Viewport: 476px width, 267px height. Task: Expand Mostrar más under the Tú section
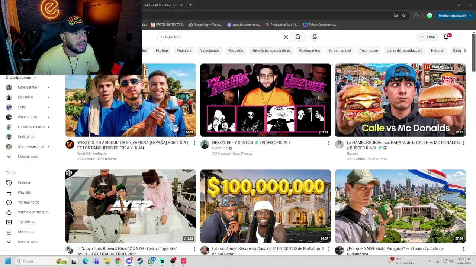click(28, 242)
